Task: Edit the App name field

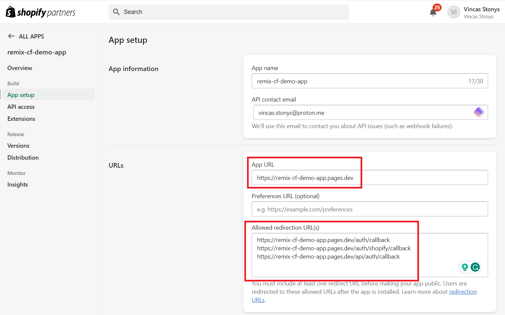Action: pos(370,81)
